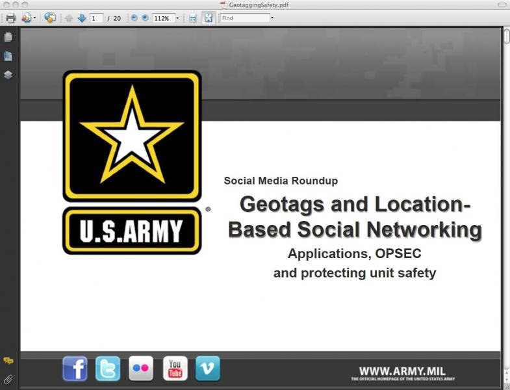Follow the WWW.ARMY.MIL link
Viewport: 510px width, 390px height.
pyautogui.click(x=402, y=371)
